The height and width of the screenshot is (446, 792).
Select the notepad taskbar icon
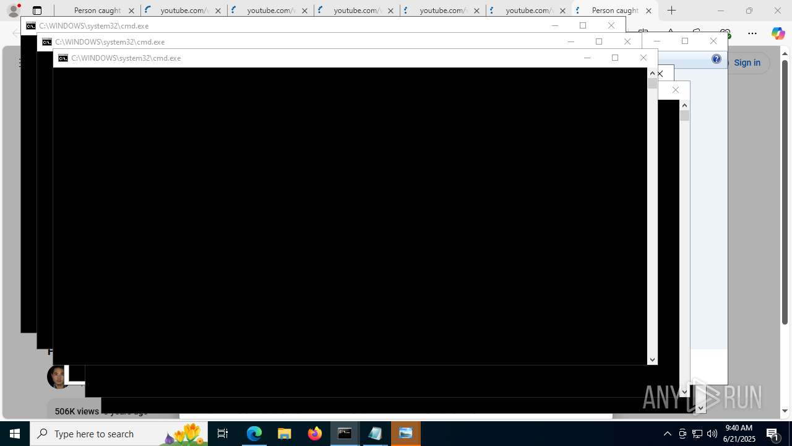(x=375, y=434)
